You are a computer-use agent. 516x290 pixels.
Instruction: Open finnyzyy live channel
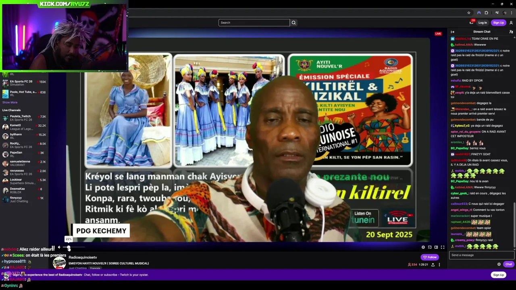pyautogui.click(x=24, y=199)
